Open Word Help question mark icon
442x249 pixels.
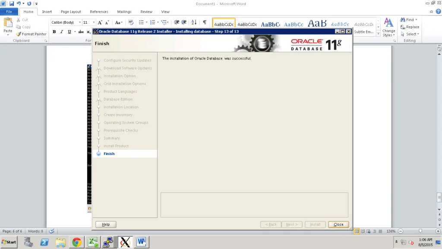click(x=439, y=12)
